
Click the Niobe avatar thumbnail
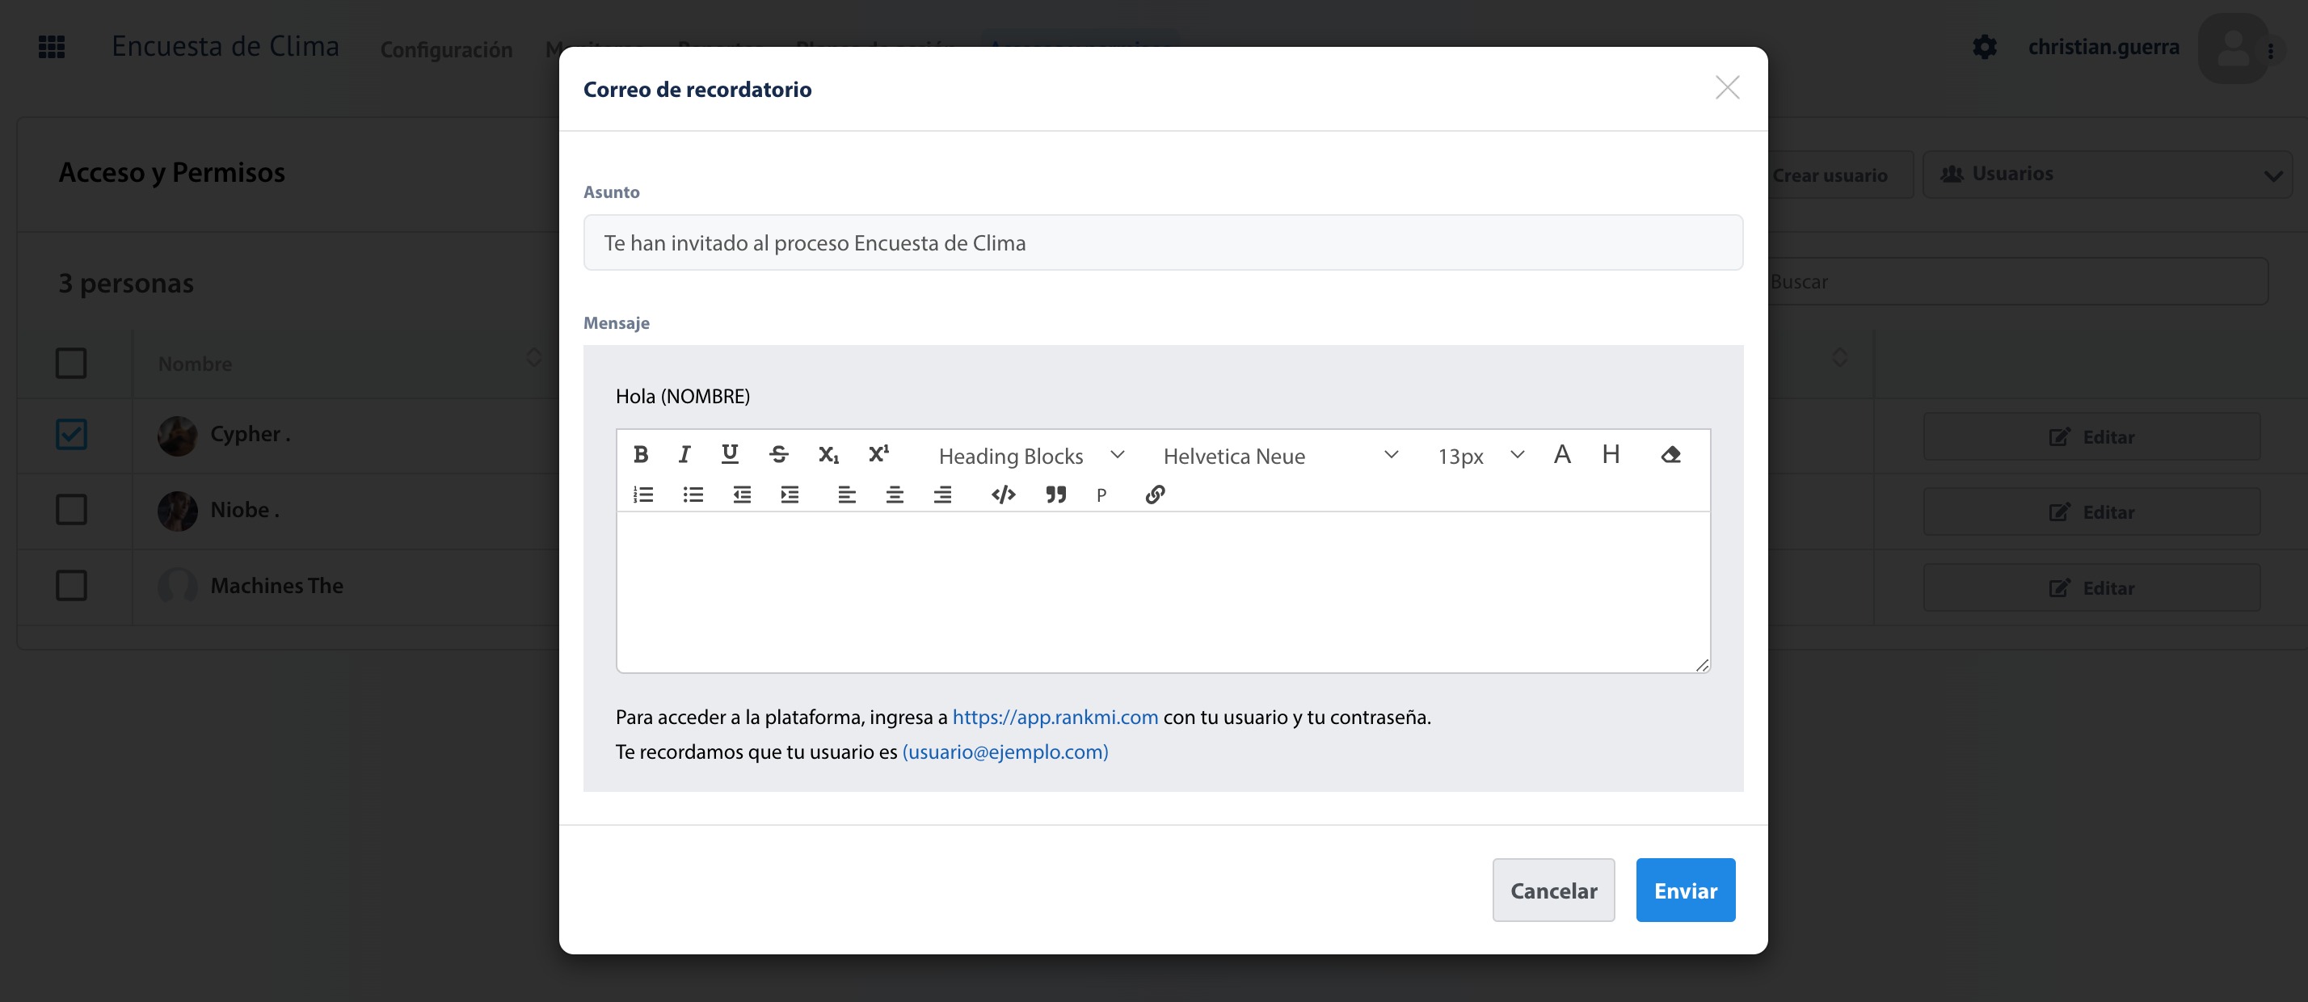[178, 511]
